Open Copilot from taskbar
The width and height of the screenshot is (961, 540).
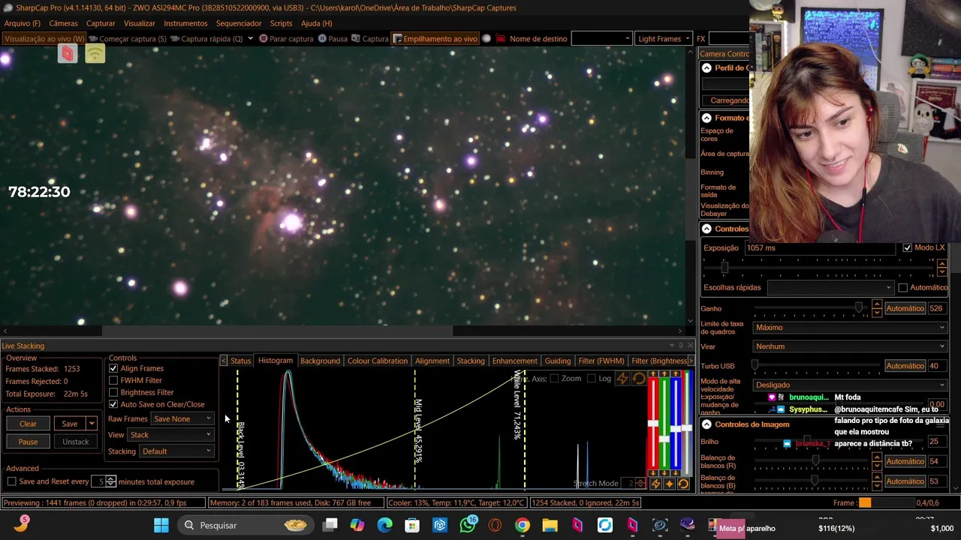[357, 525]
